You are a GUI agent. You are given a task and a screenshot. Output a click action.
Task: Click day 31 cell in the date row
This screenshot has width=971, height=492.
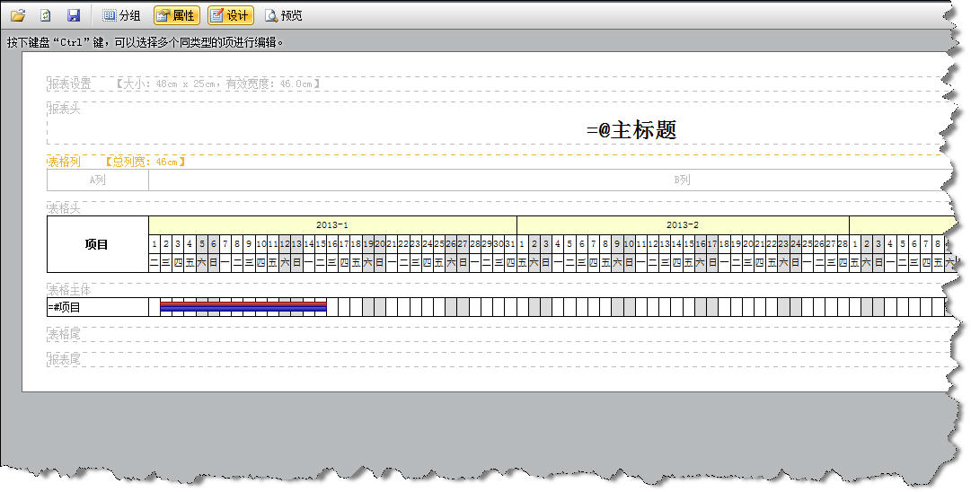pos(510,244)
